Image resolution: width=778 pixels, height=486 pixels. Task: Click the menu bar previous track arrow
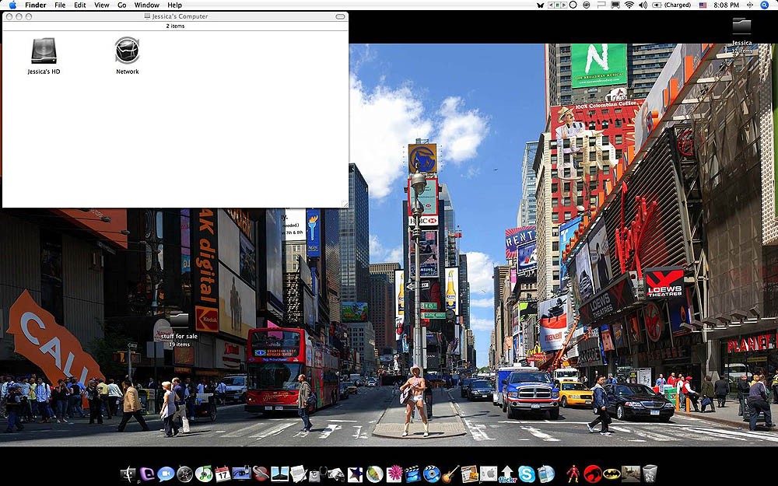(551, 5)
